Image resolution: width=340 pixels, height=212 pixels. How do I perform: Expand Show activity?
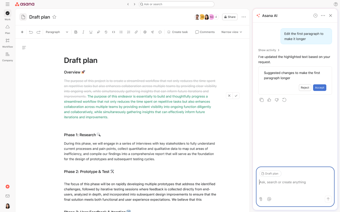(x=269, y=50)
